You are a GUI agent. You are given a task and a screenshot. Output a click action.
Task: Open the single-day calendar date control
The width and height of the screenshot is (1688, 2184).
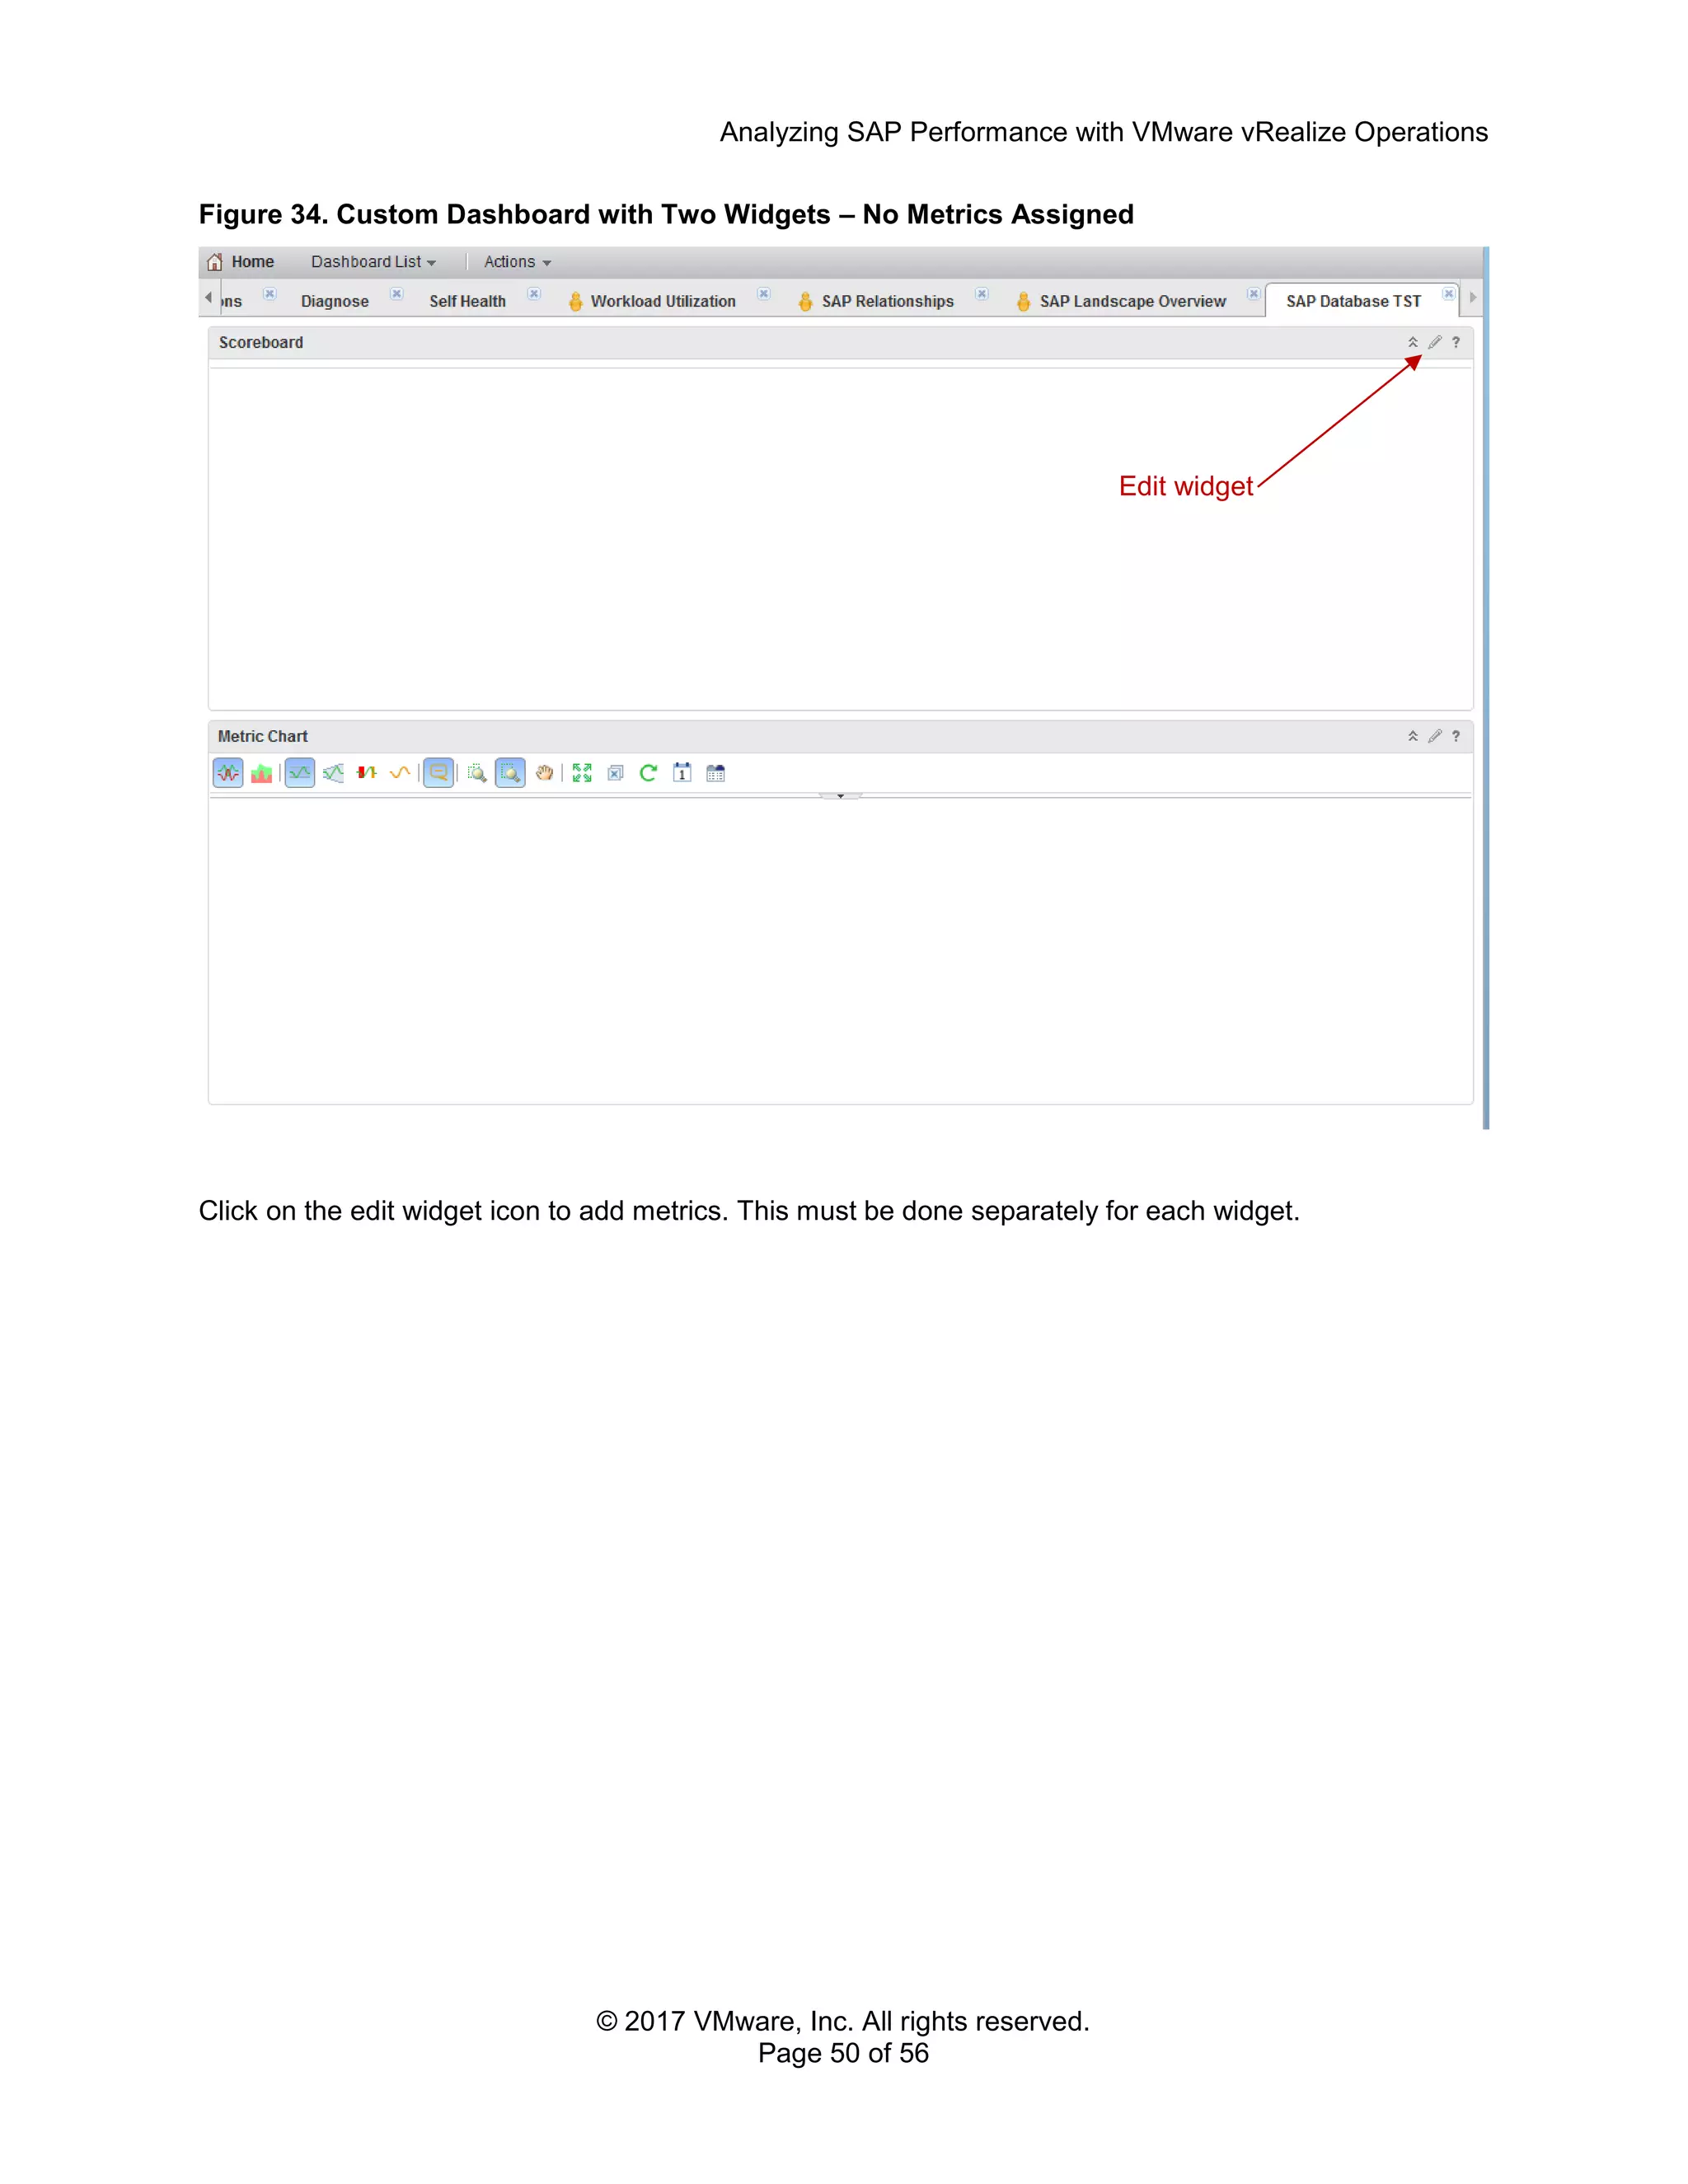click(682, 773)
